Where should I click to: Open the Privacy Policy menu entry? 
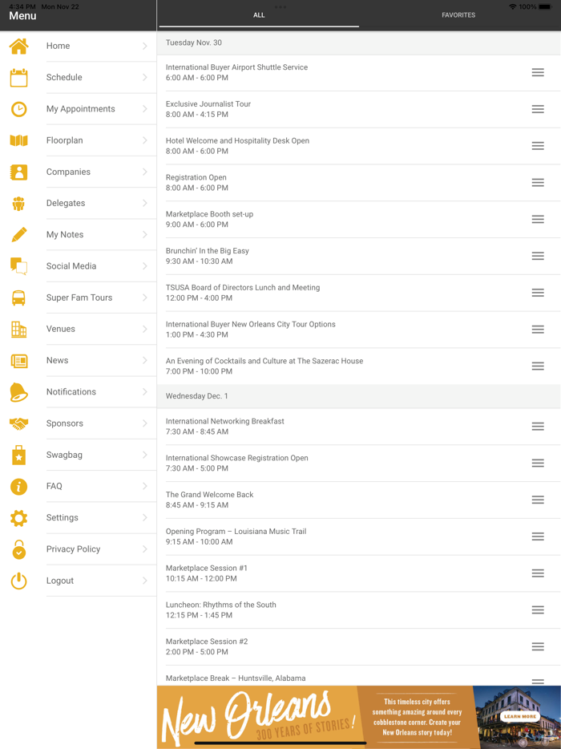tap(73, 549)
